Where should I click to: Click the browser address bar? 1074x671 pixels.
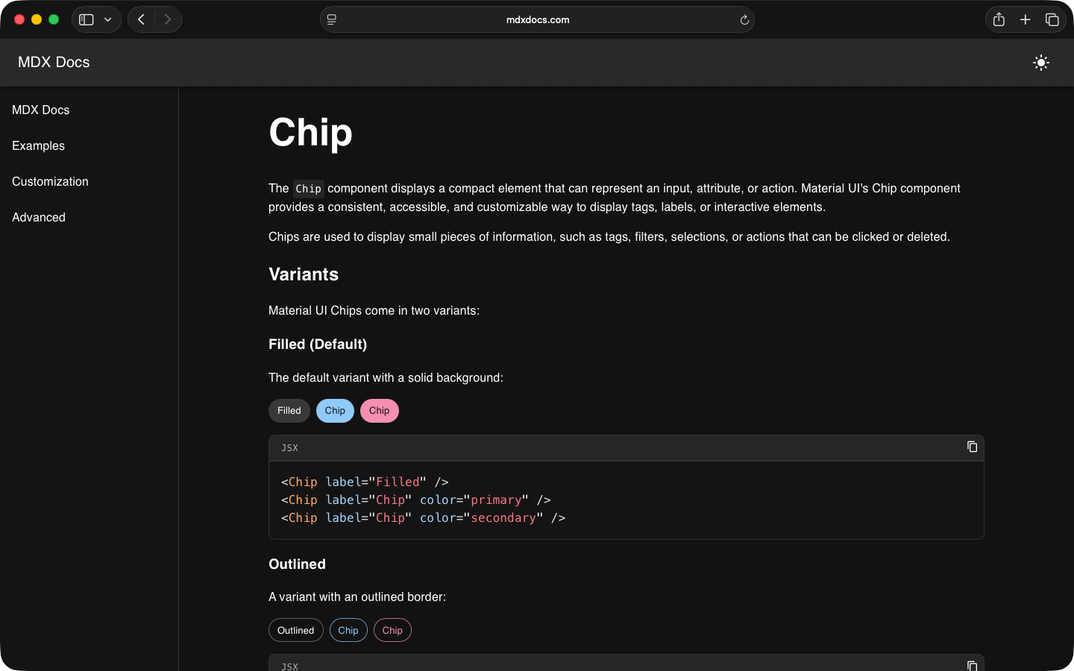coord(537,19)
